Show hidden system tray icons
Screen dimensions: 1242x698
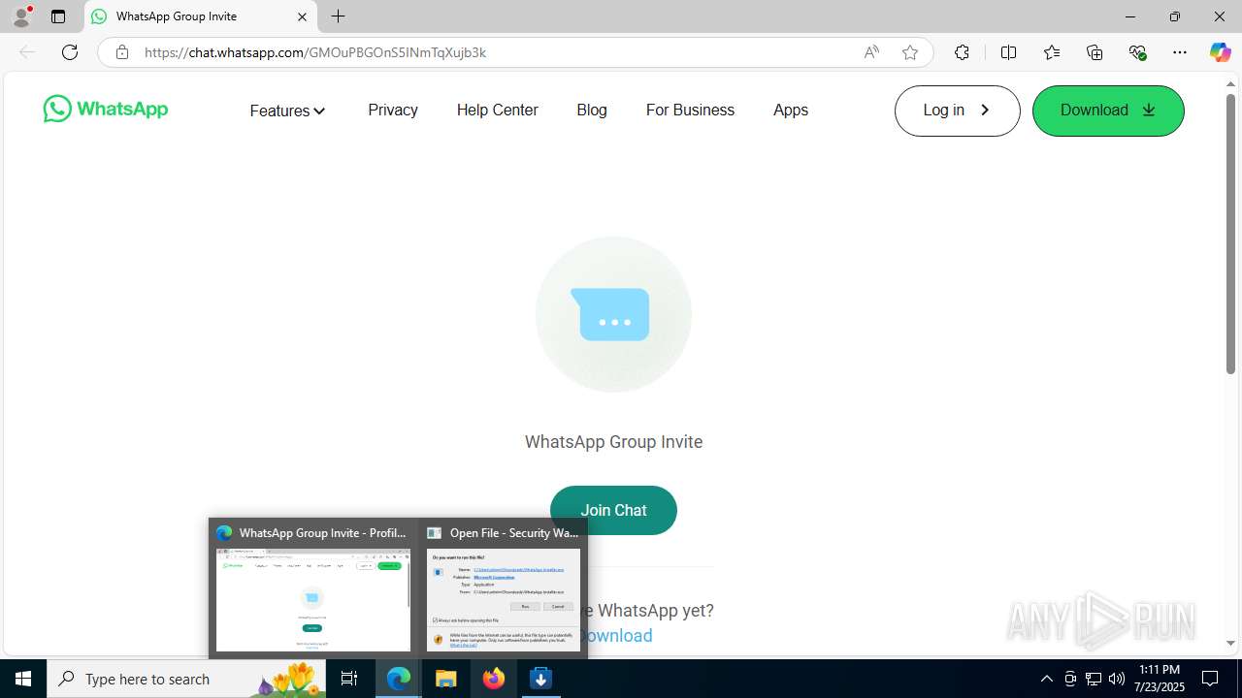click(1047, 679)
